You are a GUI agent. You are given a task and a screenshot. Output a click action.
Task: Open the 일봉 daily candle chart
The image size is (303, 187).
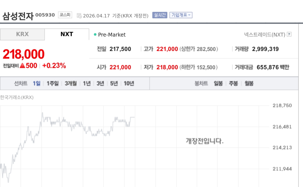point(218,84)
